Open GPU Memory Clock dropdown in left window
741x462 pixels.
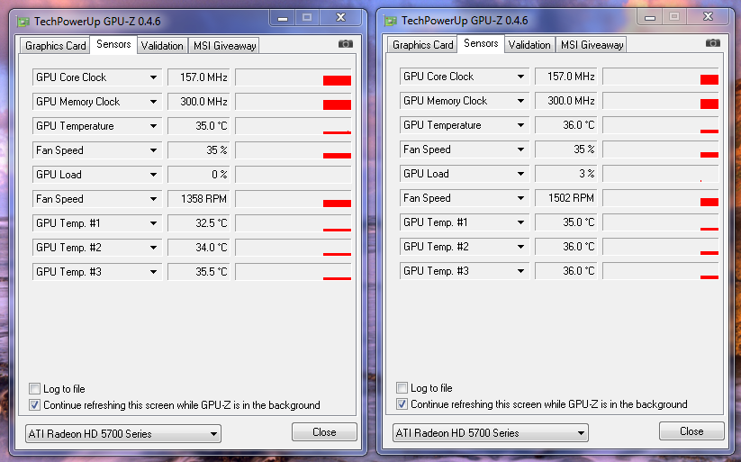(97, 102)
